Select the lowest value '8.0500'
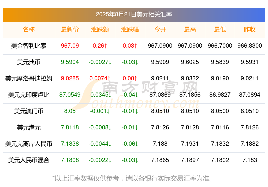Image resolution: width=268 pixels, height=187 pixels. [220, 111]
